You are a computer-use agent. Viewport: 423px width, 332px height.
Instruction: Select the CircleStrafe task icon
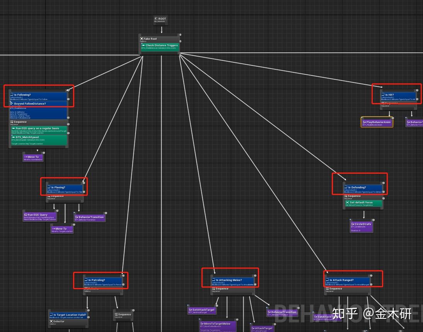(353, 224)
